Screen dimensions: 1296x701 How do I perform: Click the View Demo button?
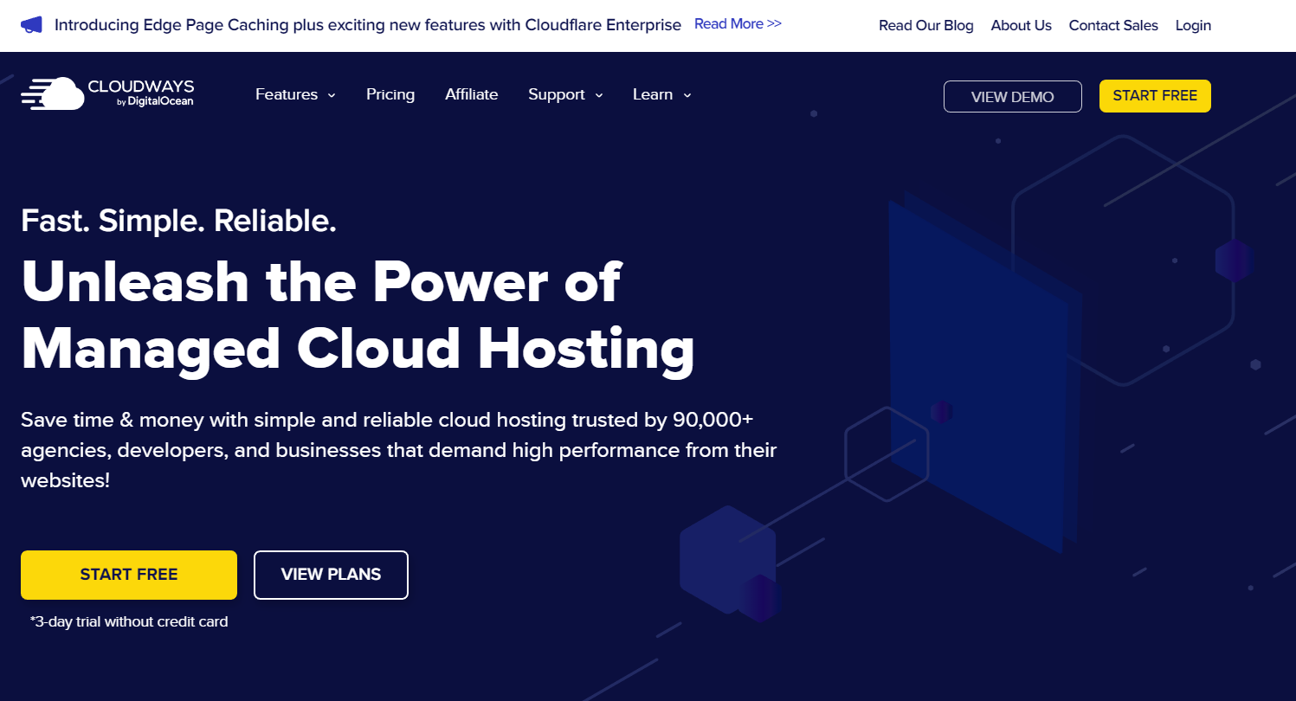click(1013, 96)
